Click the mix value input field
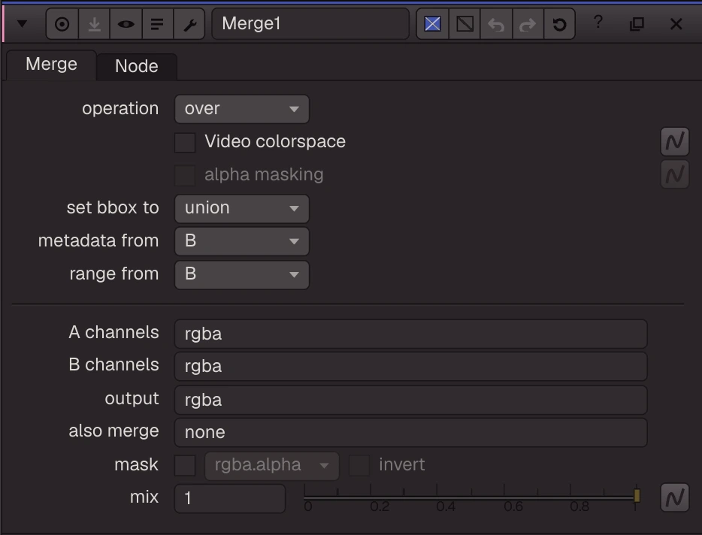 click(x=230, y=498)
